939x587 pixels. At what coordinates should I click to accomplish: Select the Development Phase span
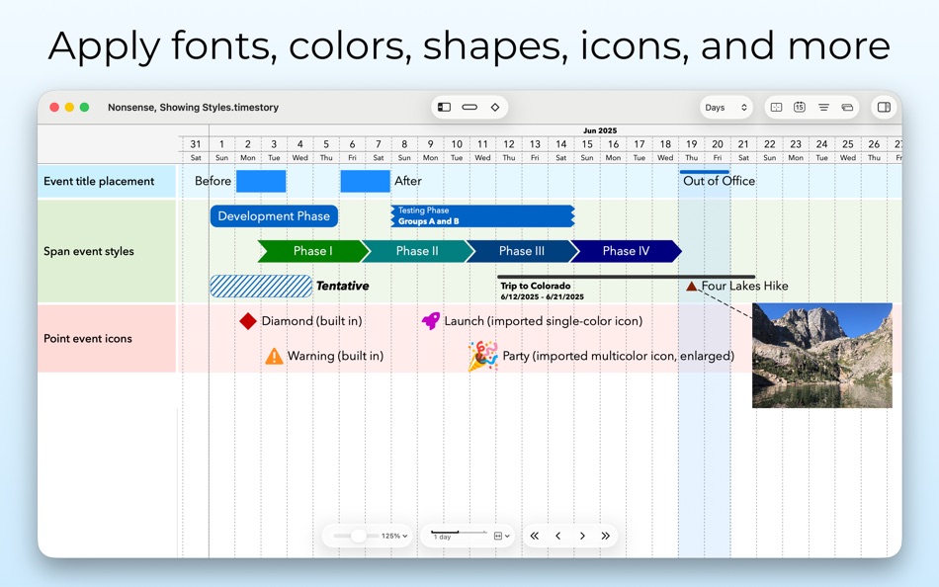pyautogui.click(x=274, y=216)
